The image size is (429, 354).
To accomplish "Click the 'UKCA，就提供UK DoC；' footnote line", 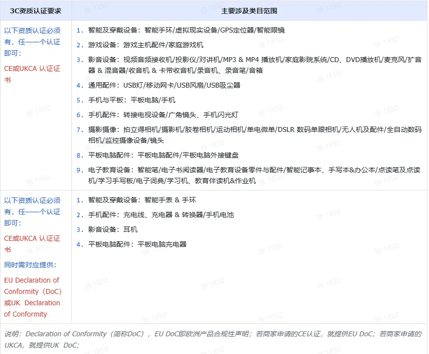I will point(42,345).
